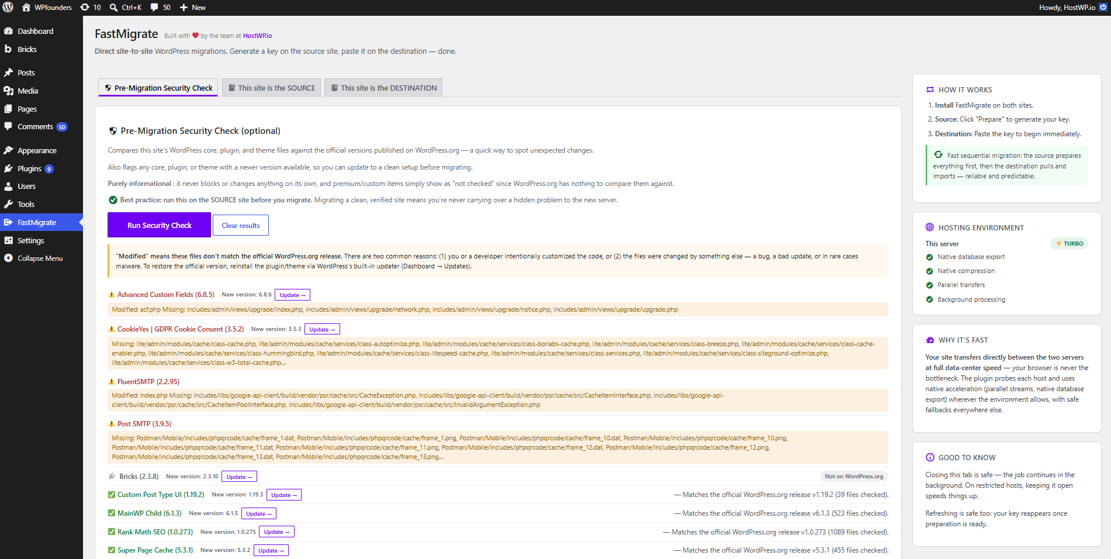
Task: Click the New plus icon
Action: tap(184, 8)
